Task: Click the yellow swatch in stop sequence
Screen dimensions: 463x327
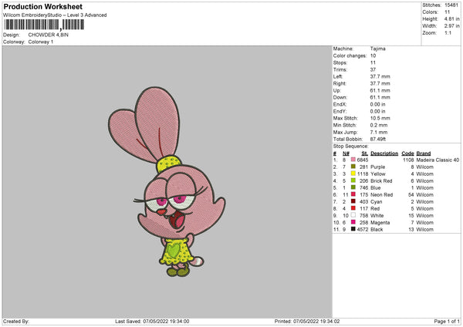Action: [x=353, y=174]
